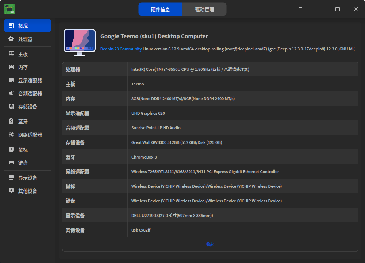
Task: Select the 键盘 keyboard icon in sidebar
Action: pos(11,163)
